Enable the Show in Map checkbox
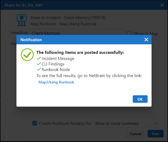The height and width of the screenshot is (142, 168). pyautogui.click(x=129, y=33)
